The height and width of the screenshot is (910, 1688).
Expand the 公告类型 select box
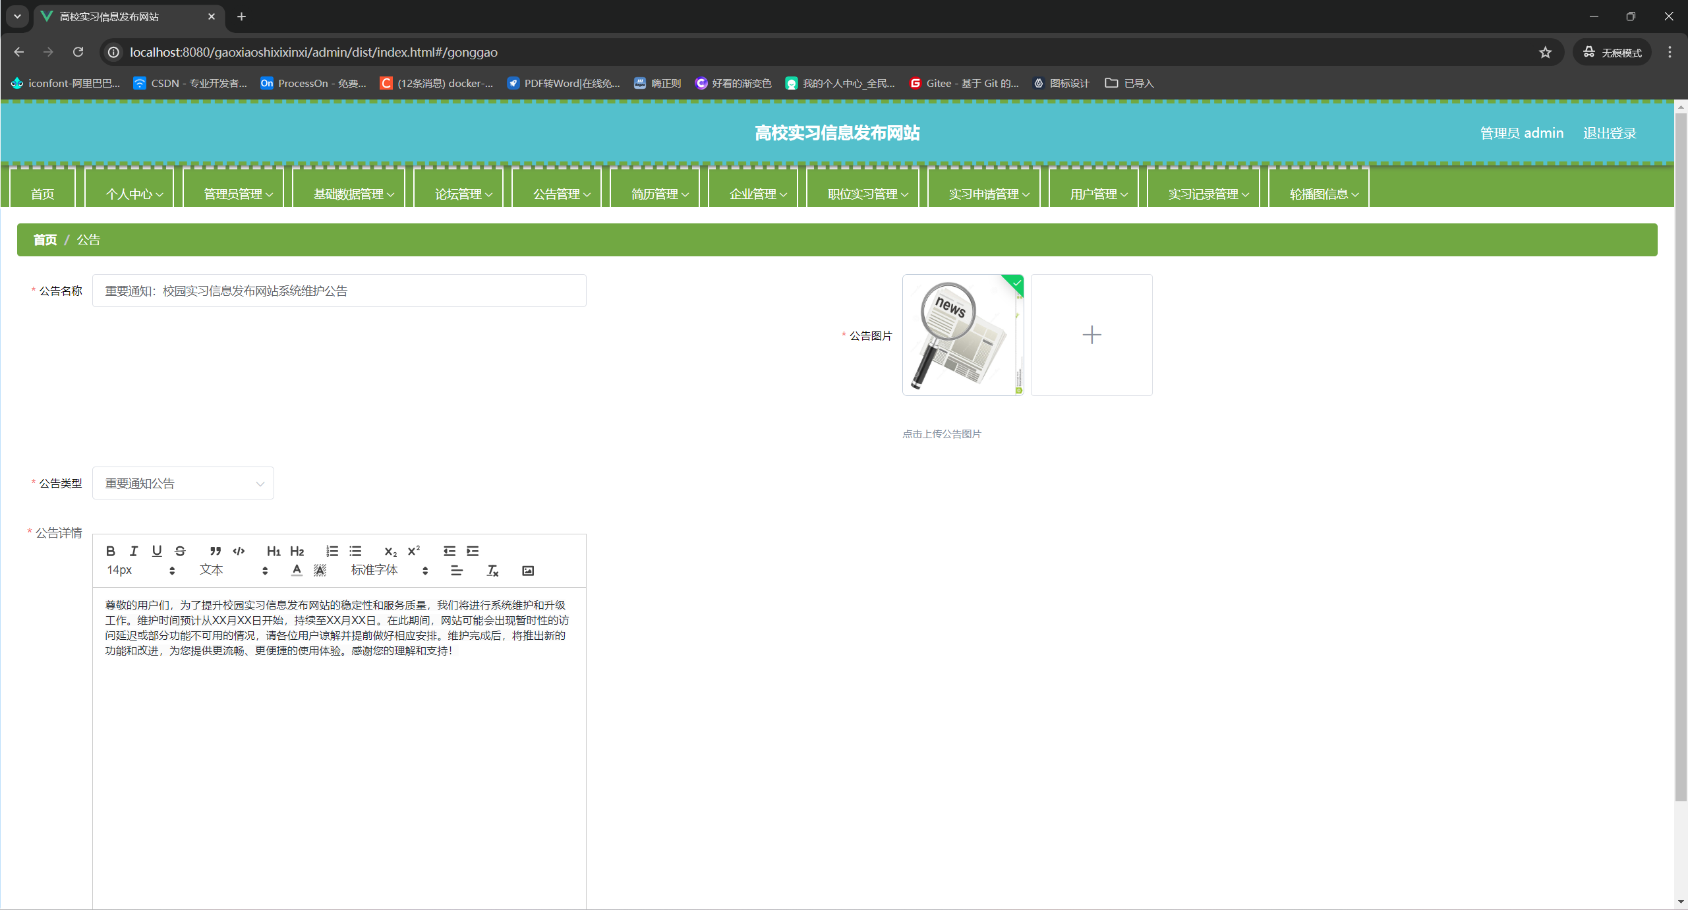(x=183, y=483)
